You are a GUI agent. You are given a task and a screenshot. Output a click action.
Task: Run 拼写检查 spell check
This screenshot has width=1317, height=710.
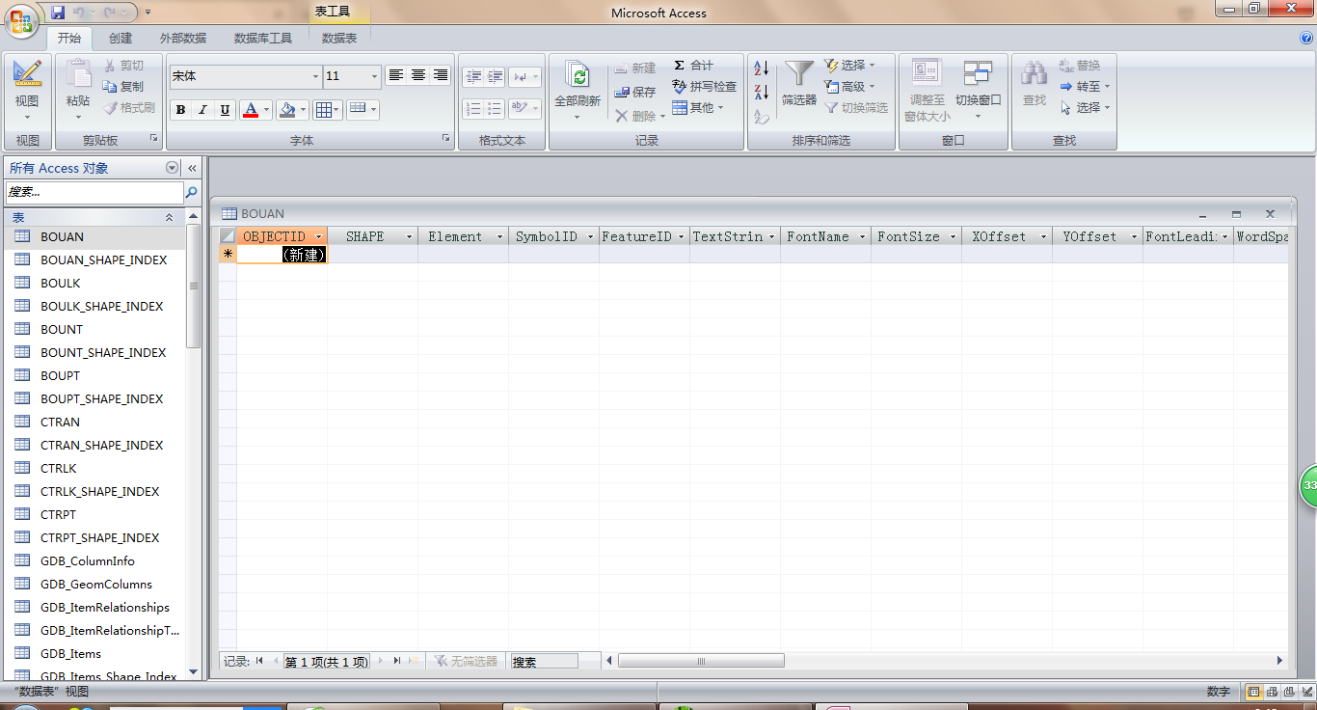705,87
